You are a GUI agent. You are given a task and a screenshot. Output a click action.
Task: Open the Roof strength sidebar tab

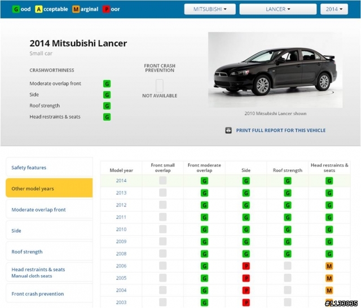[49, 252]
